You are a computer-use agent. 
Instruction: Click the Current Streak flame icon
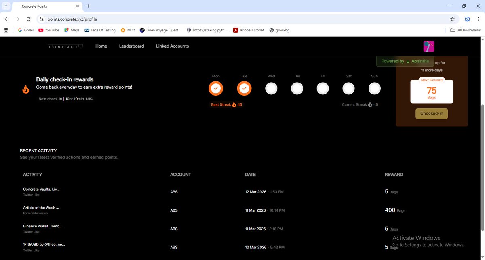(x=370, y=104)
